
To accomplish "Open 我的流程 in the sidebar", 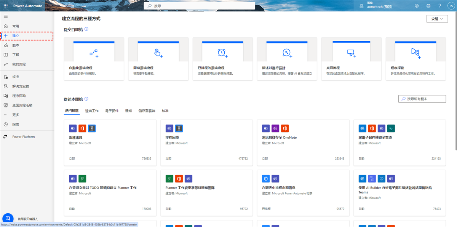I will click(19, 64).
